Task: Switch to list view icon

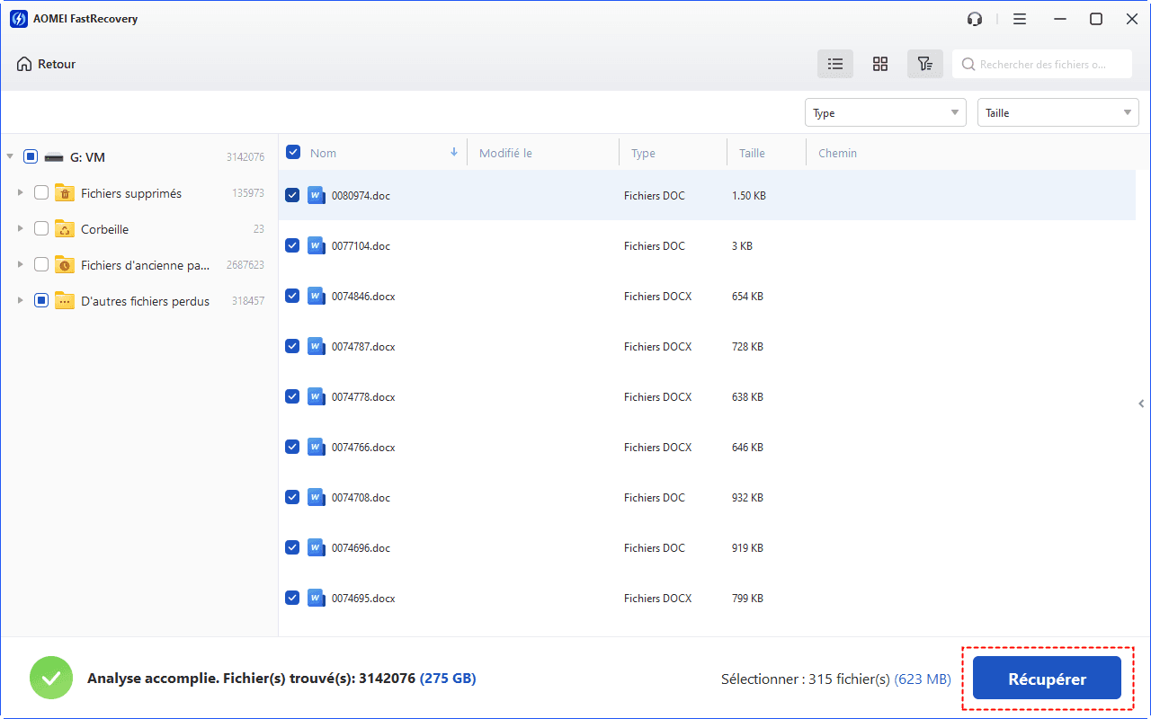Action: point(835,64)
